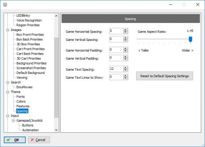Increase Game Text Lines to Show value
The height and width of the screenshot is (147, 205).
coord(125,76)
